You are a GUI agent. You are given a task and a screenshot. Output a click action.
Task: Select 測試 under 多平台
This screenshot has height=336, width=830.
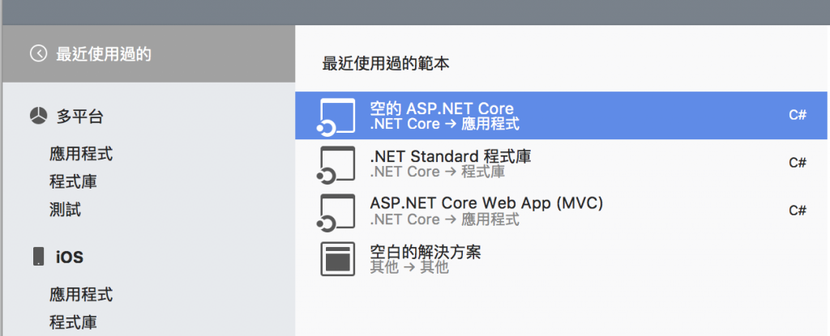[x=65, y=210]
